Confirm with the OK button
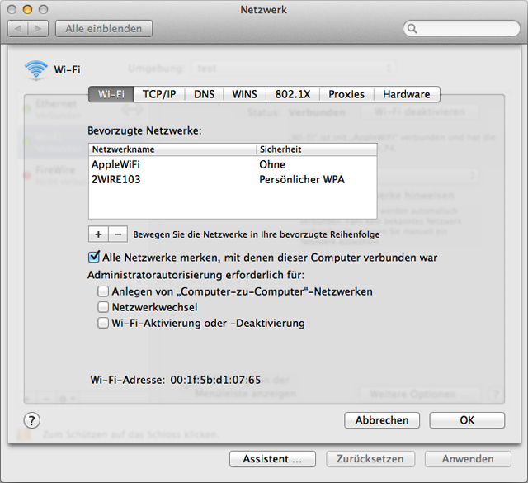 pos(467,420)
